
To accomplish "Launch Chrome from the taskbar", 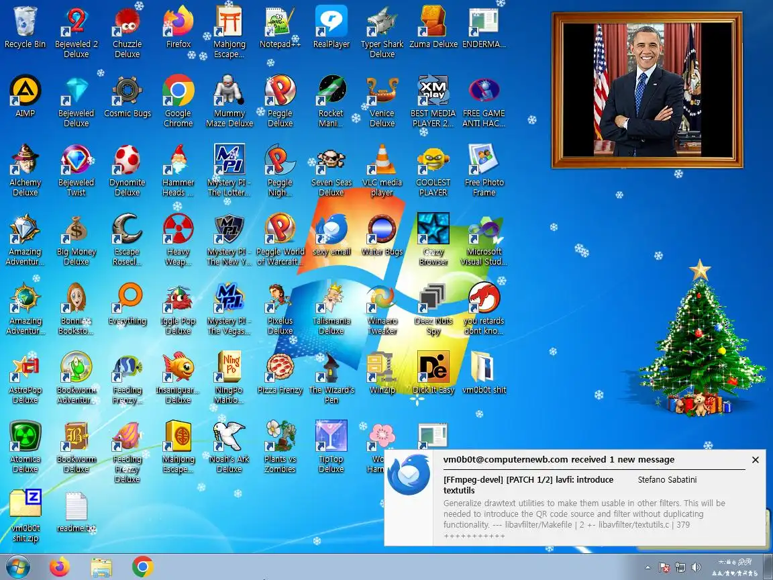I will click(142, 567).
